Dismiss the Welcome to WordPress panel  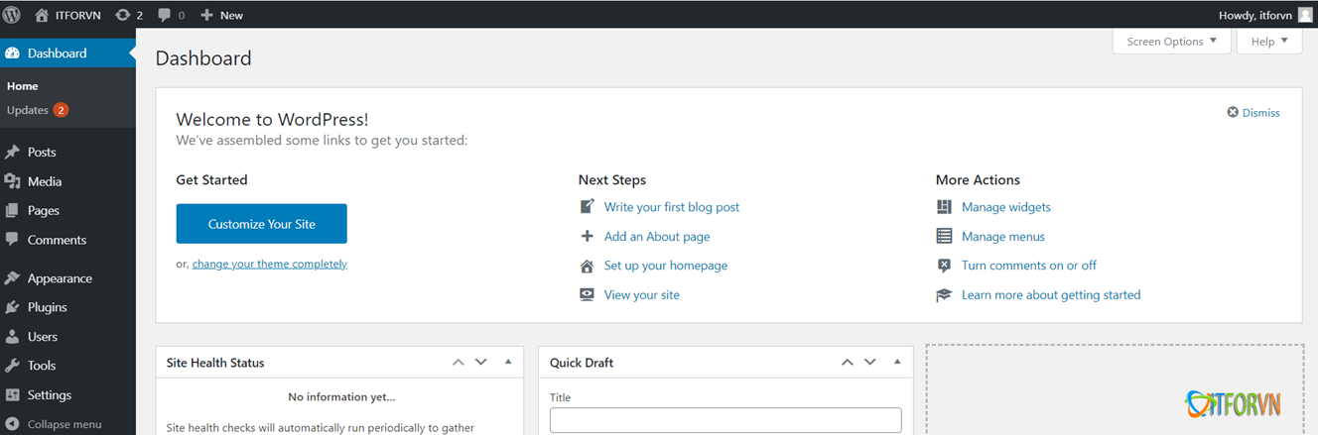pyautogui.click(x=1253, y=113)
